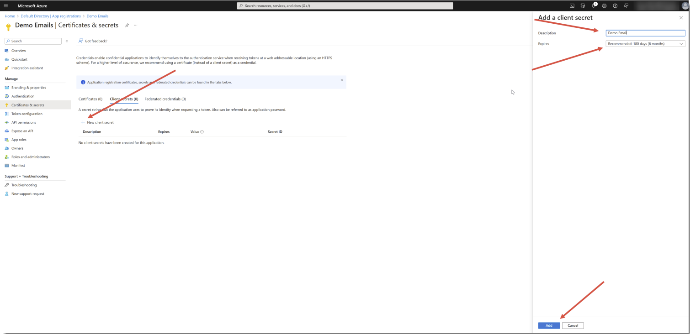This screenshot has height=334, width=690.
Task: Click the Secret ID column header
Action: click(275, 132)
